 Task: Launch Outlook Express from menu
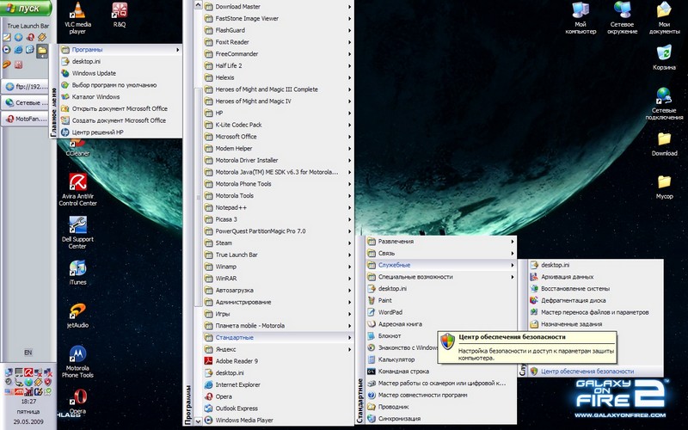pyautogui.click(x=278, y=408)
